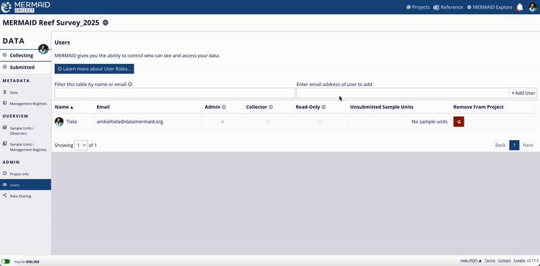This screenshot has height=266, width=540.
Task: Open the notifications bell
Action: point(520,7)
